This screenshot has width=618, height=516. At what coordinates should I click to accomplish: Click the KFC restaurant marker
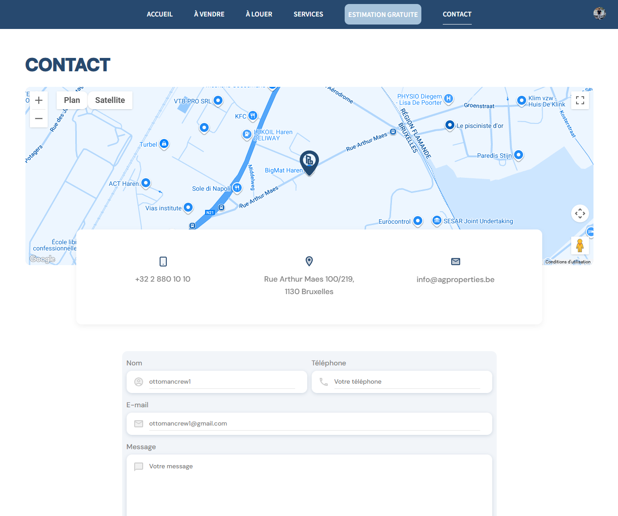[252, 116]
